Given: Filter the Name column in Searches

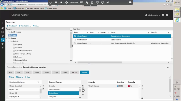Looking at the screenshot, I should tap(148, 33).
